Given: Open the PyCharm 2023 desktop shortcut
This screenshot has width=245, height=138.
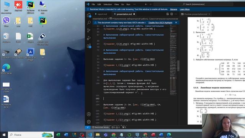Looking at the screenshot, I should point(31,8).
